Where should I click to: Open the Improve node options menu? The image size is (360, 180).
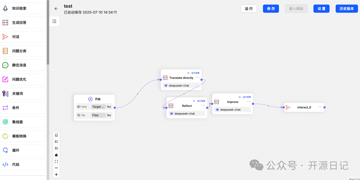click(x=249, y=101)
